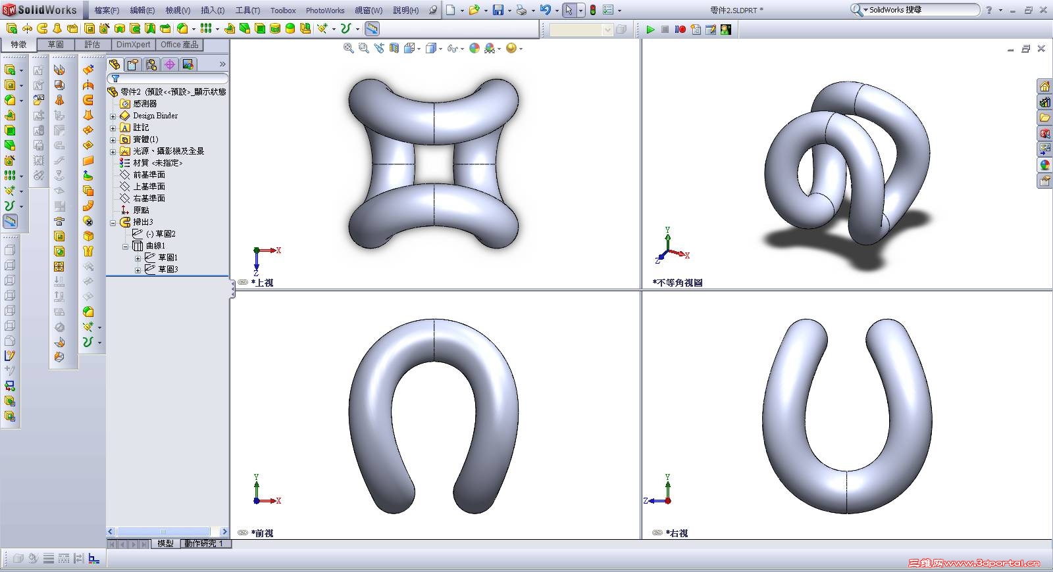
Task: Select 前基準面 in the feature tree
Action: [149, 175]
